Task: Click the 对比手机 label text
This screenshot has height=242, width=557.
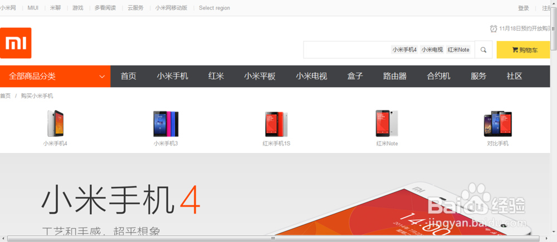Action: point(497,144)
